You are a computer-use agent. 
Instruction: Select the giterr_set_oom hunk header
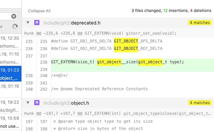point(100,33)
